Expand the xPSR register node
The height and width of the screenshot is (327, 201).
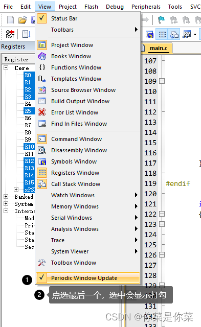pyautogui.click(x=16, y=190)
